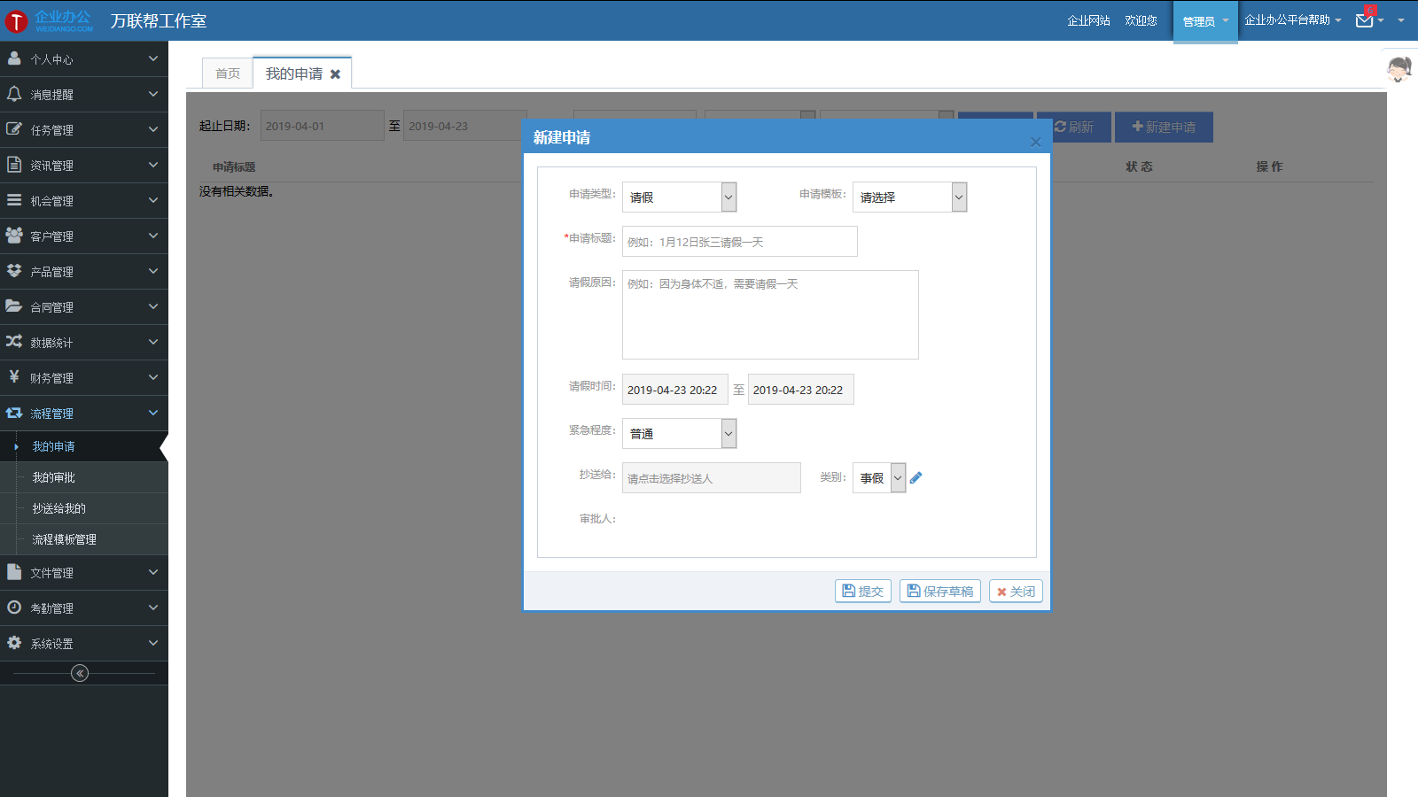Click the leave start time field
The height and width of the screenshot is (797, 1418).
click(675, 389)
